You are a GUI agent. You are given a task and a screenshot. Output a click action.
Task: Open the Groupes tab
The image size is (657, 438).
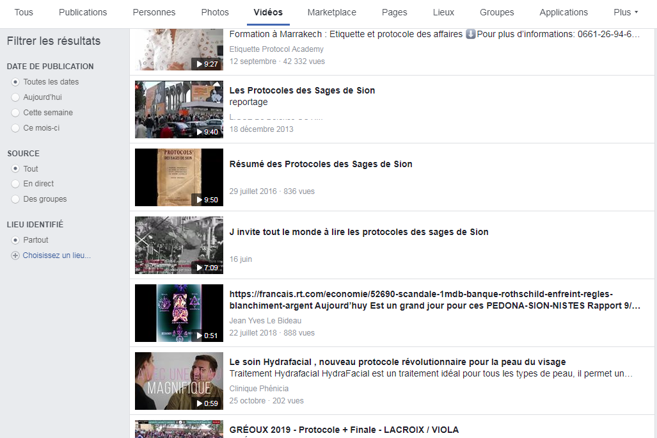tap(497, 13)
